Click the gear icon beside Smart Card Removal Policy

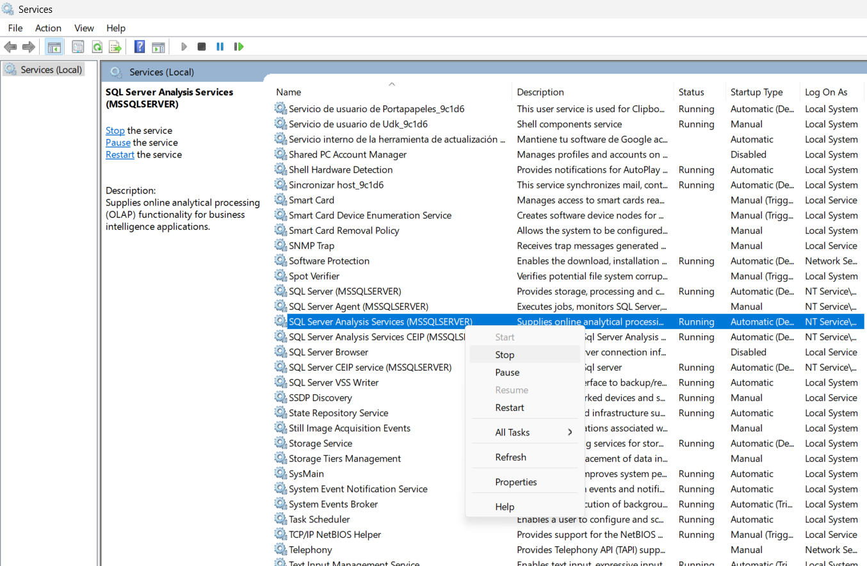pos(280,230)
